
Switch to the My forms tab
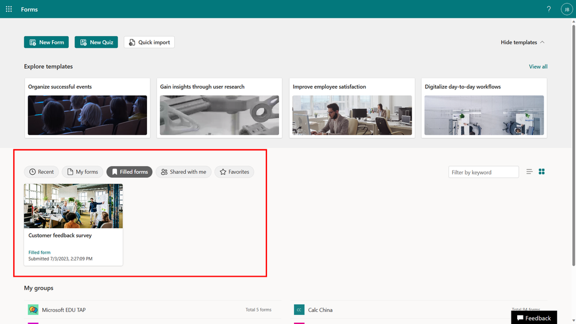click(x=82, y=172)
